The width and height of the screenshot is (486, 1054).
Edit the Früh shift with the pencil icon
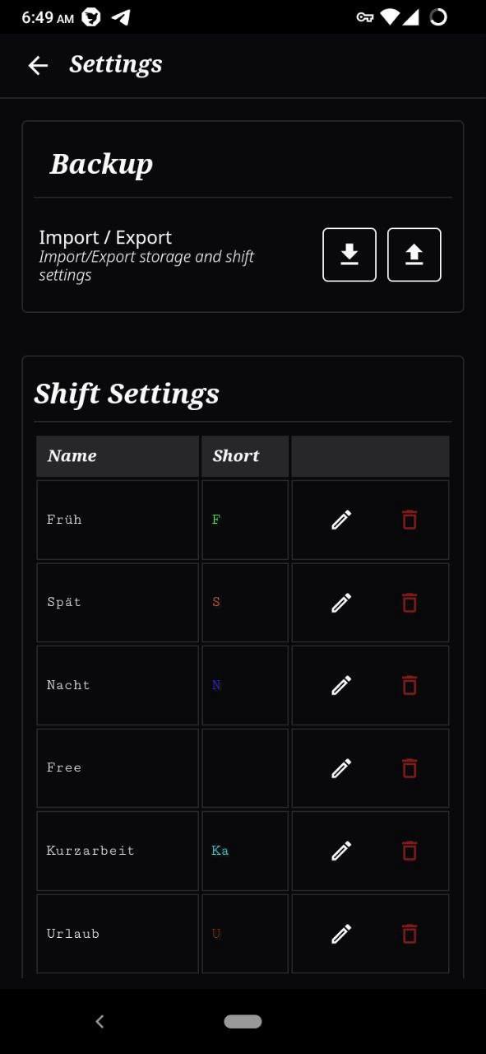(340, 520)
